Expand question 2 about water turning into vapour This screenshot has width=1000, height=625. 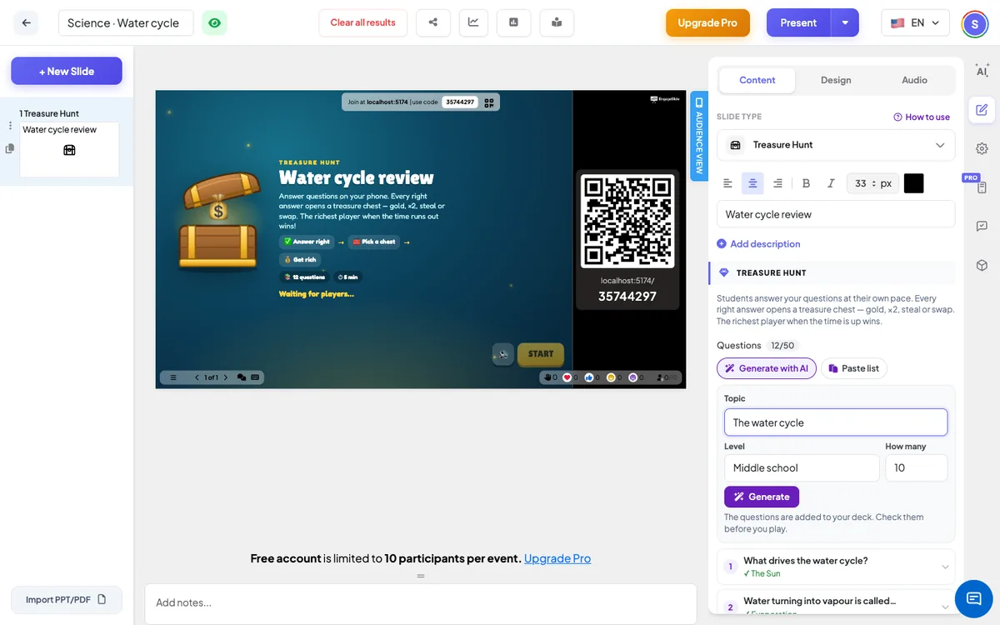coord(836,603)
